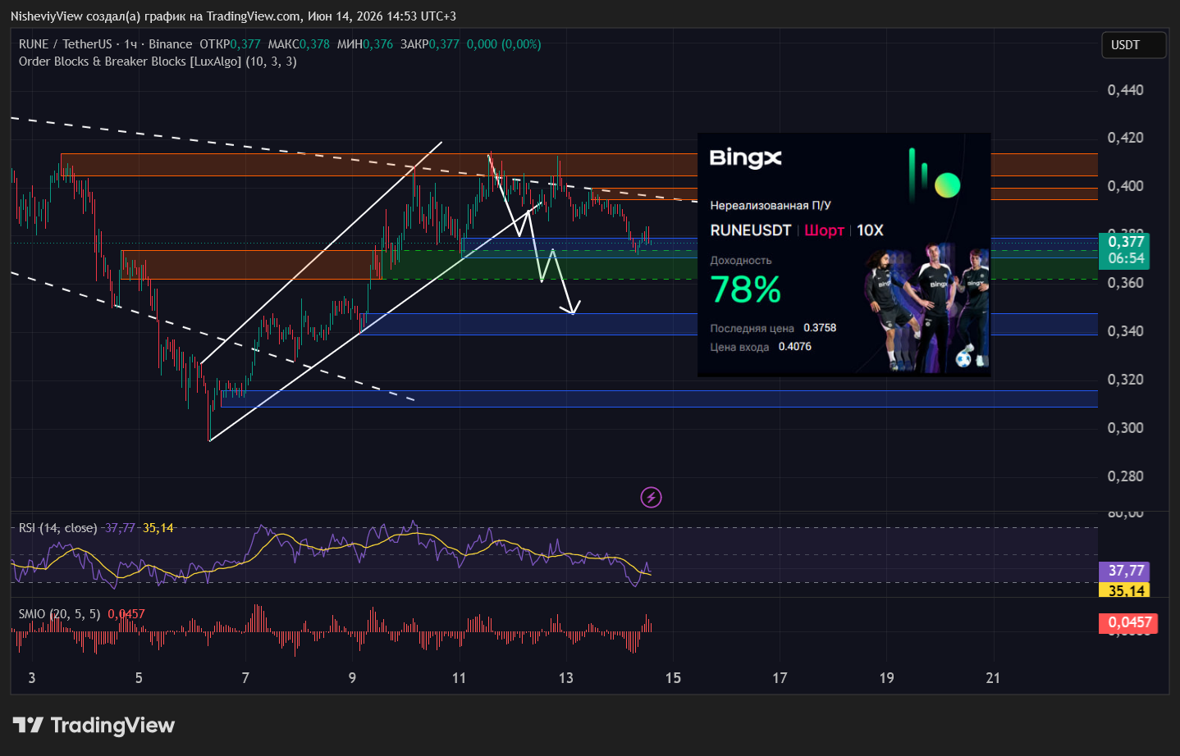The width and height of the screenshot is (1180, 756).
Task: Click the МИН0,376 low value
Action: coord(364,44)
